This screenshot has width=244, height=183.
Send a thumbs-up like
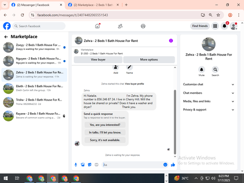coord(173,165)
